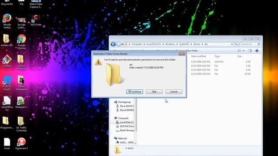Sort by the Date modified column header
Viewport: 278px width, 156px height.
coord(199,56)
